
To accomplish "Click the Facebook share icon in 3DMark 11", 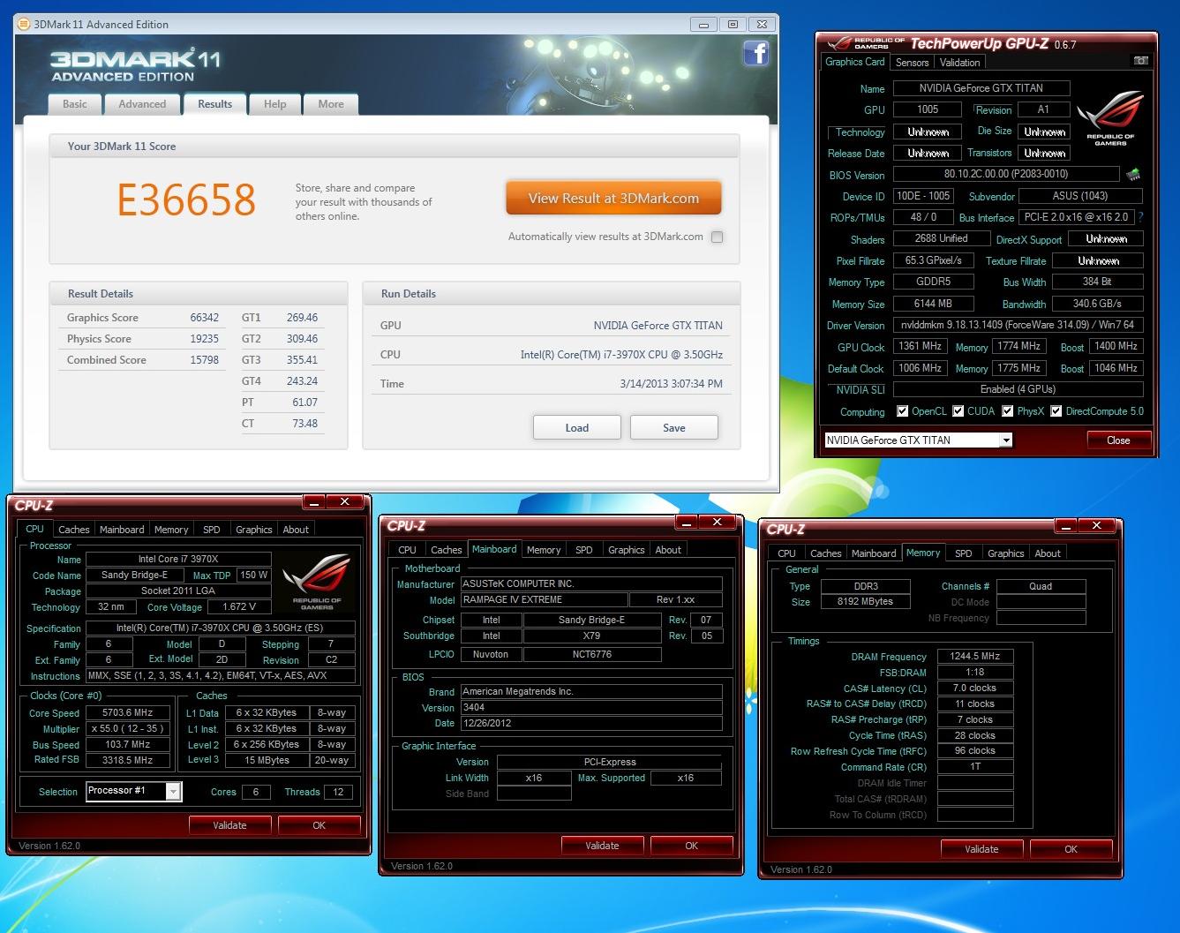I will (756, 53).
